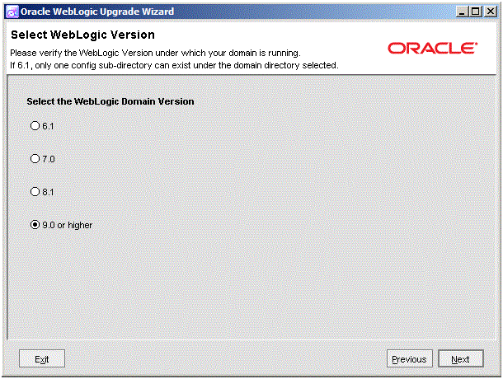The width and height of the screenshot is (503, 379).
Task: Click 'Select the WebLogic Domain Version' label
Action: [110, 101]
